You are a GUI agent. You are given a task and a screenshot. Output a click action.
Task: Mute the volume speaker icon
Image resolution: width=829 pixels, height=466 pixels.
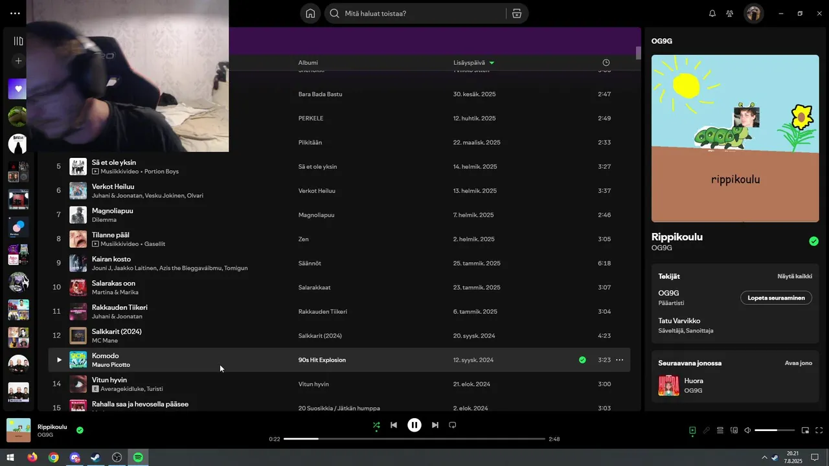747,430
